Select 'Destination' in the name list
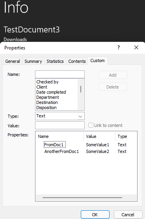145x219 pixels. coord(47,102)
